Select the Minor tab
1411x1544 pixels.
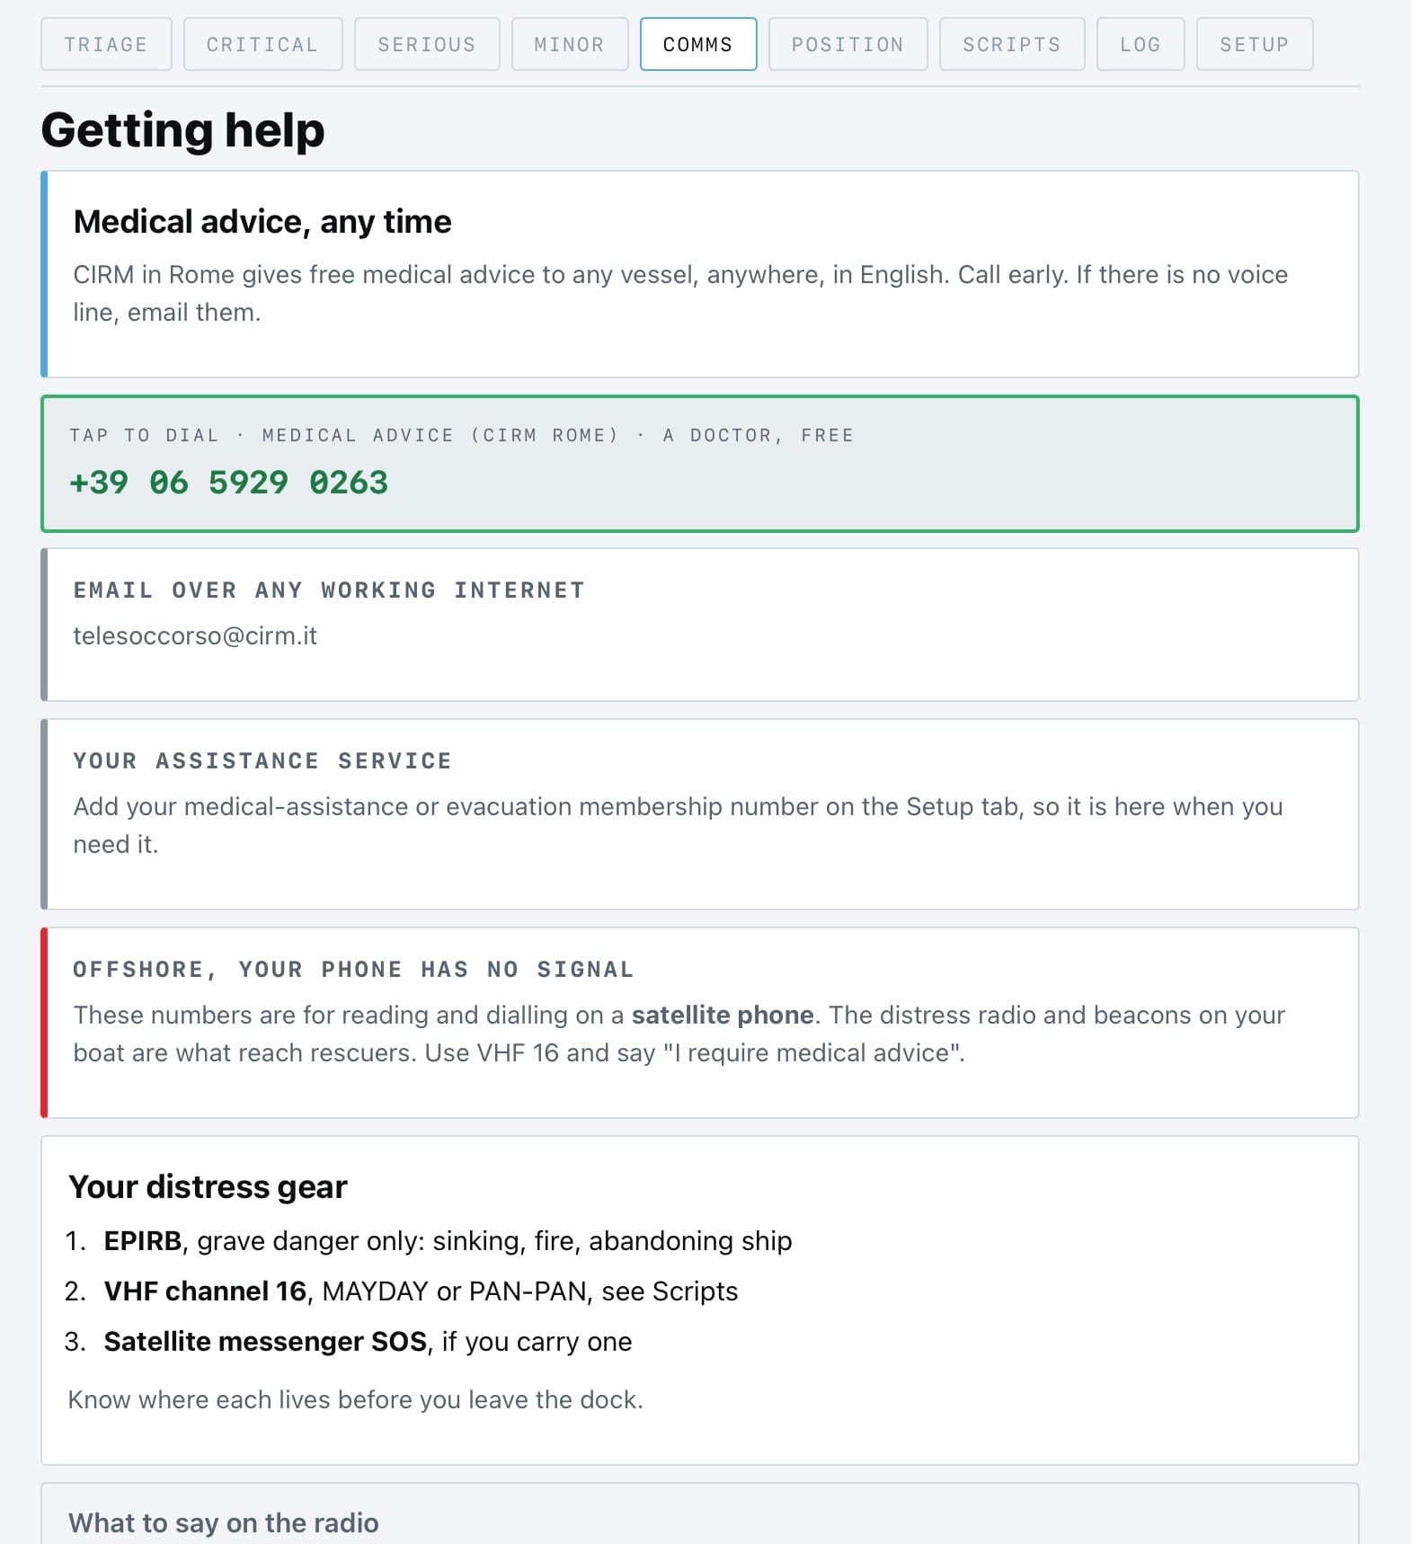tap(570, 44)
